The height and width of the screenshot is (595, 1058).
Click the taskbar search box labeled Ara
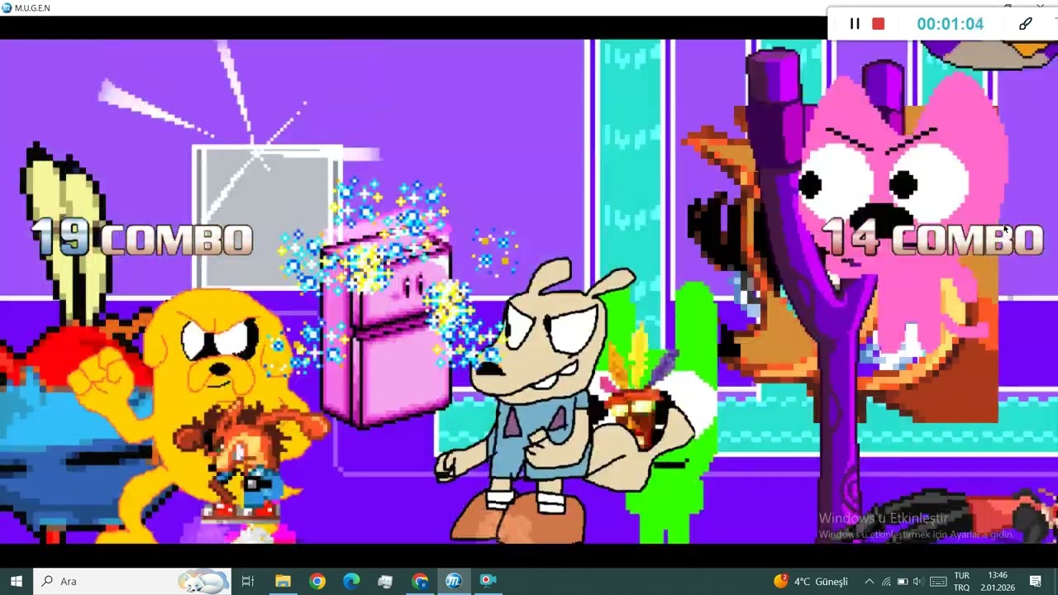tap(132, 581)
